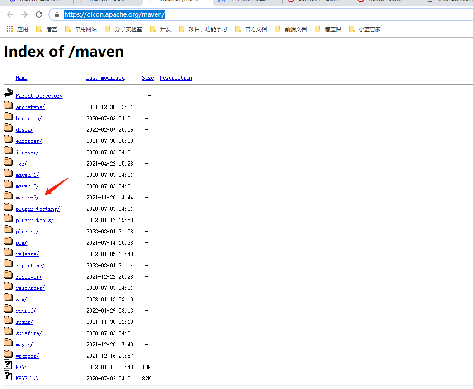This screenshot has width=473, height=389.
Task: Click folder icon beside pom/
Action: [x=8, y=241]
